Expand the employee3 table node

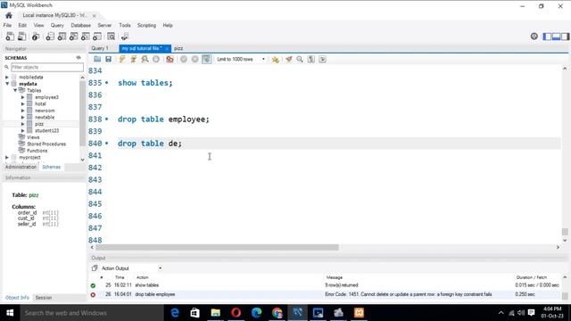pos(23,97)
